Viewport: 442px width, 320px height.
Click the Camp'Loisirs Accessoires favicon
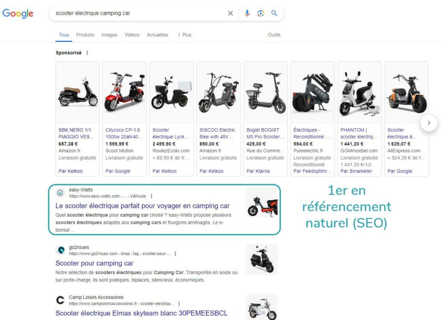pos(60,300)
